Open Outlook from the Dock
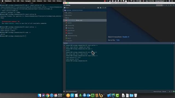 tap(89, 96)
